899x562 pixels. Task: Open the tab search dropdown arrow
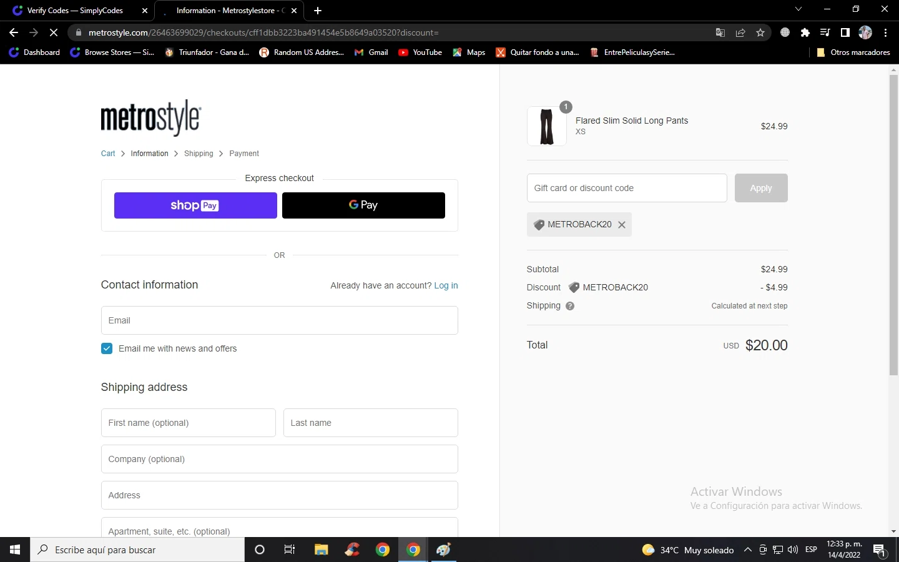[798, 9]
